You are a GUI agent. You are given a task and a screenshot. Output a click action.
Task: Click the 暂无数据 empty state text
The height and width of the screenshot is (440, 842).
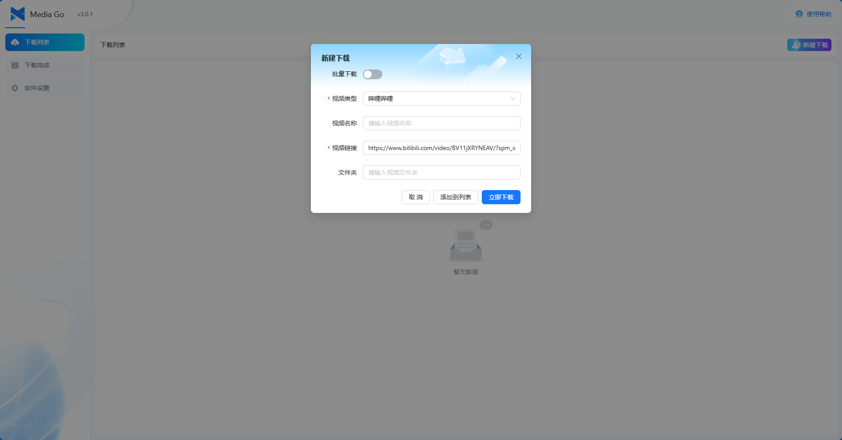pos(466,272)
